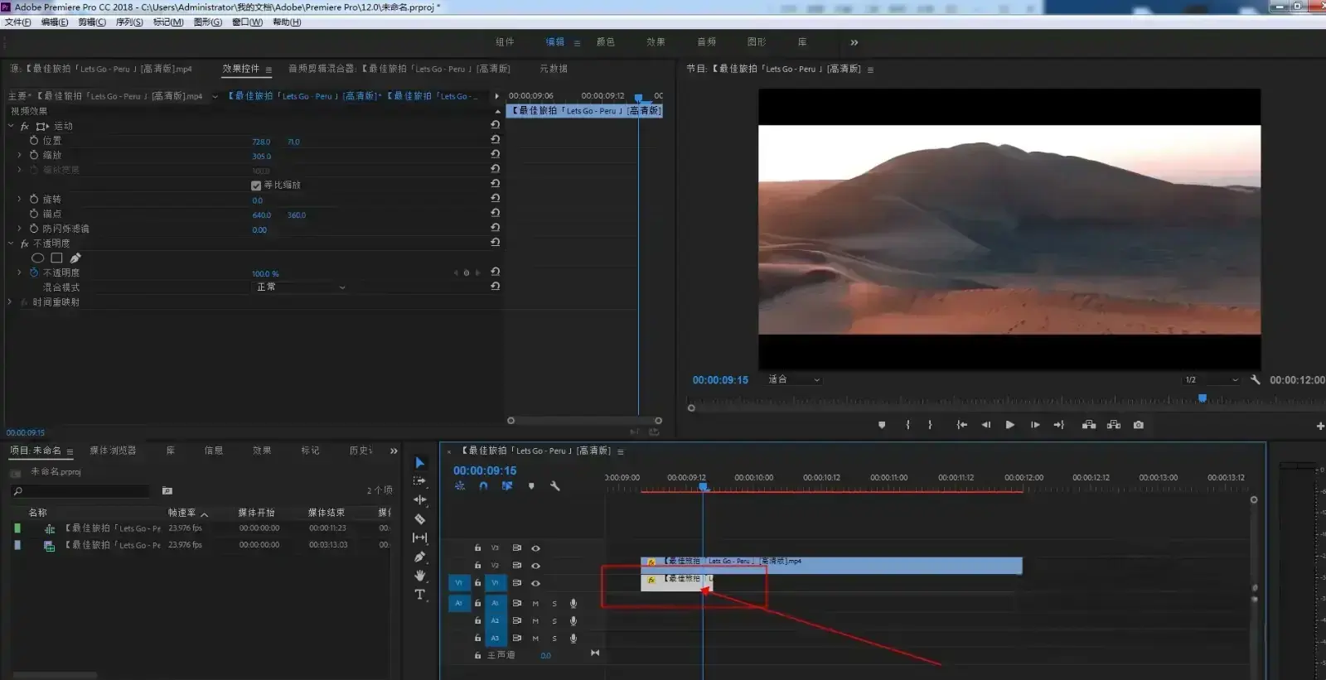Open Sequence (序列) menu
1326x680 pixels.
(x=129, y=22)
